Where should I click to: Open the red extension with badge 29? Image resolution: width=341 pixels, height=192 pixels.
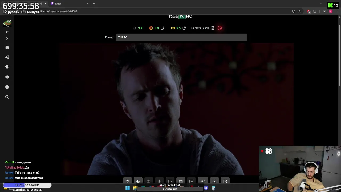pos(309,11)
